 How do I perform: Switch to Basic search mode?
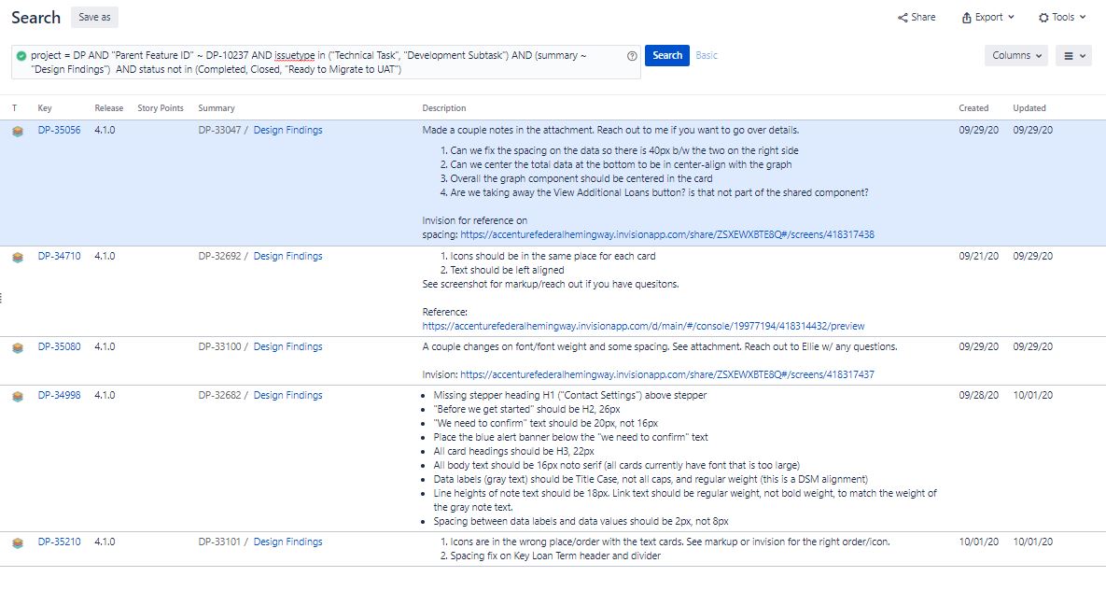[x=706, y=55]
